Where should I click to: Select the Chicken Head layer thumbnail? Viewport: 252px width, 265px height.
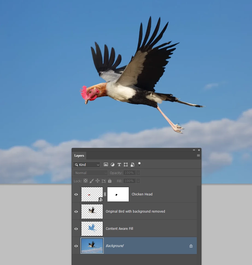click(x=92, y=194)
